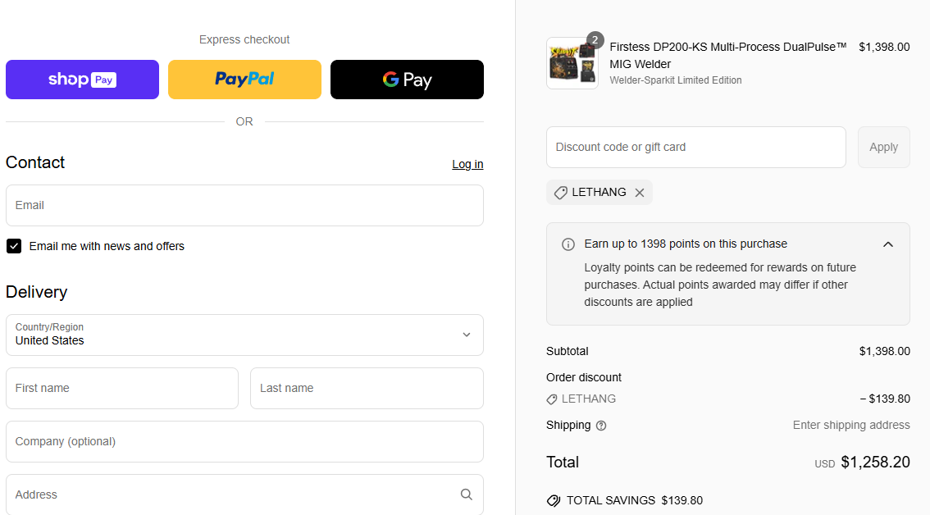Click the total savings tags icon
Image resolution: width=930 pixels, height=515 pixels.
point(554,500)
